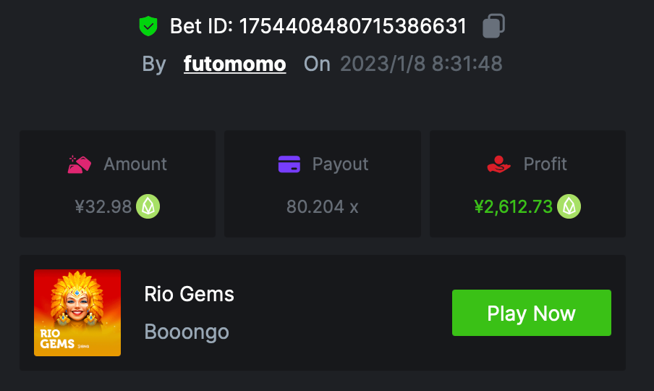Click the Profit label

click(x=545, y=164)
